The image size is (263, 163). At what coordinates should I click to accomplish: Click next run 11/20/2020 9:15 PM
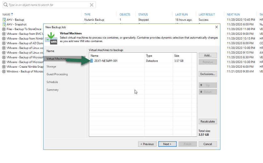click(x=240, y=53)
